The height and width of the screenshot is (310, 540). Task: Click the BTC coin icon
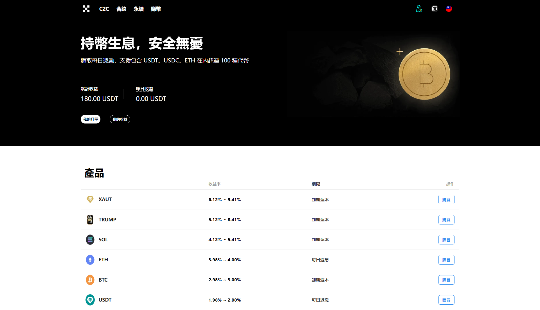click(x=90, y=280)
